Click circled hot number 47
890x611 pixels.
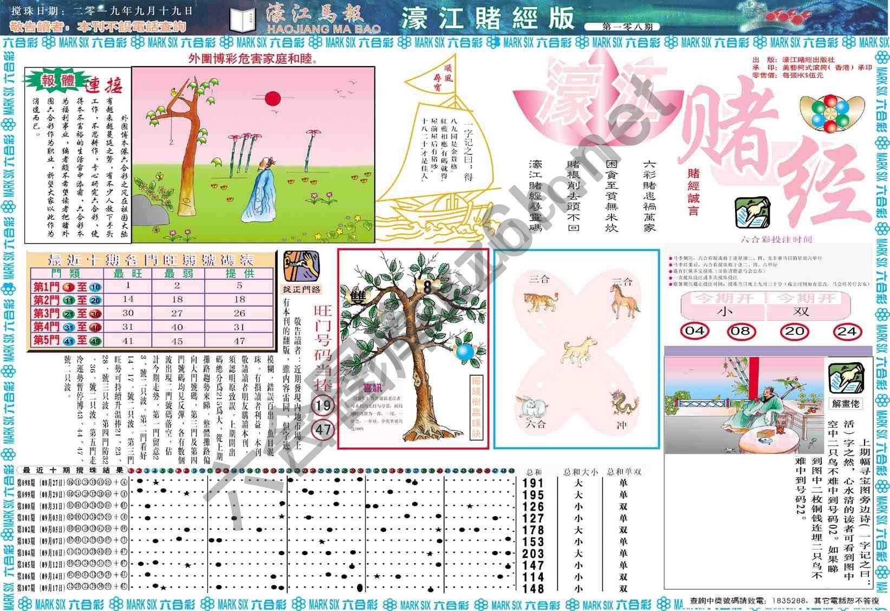point(323,430)
